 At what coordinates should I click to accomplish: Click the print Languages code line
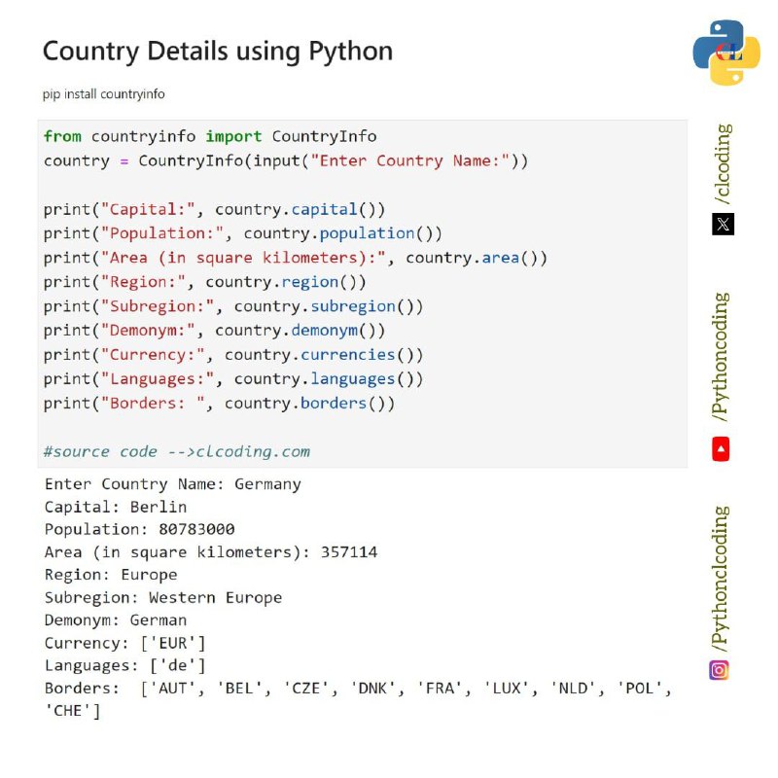tap(233, 379)
